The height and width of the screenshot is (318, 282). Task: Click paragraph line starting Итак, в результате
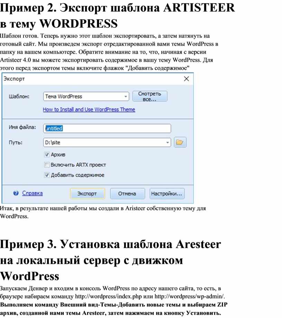[x=103, y=208]
